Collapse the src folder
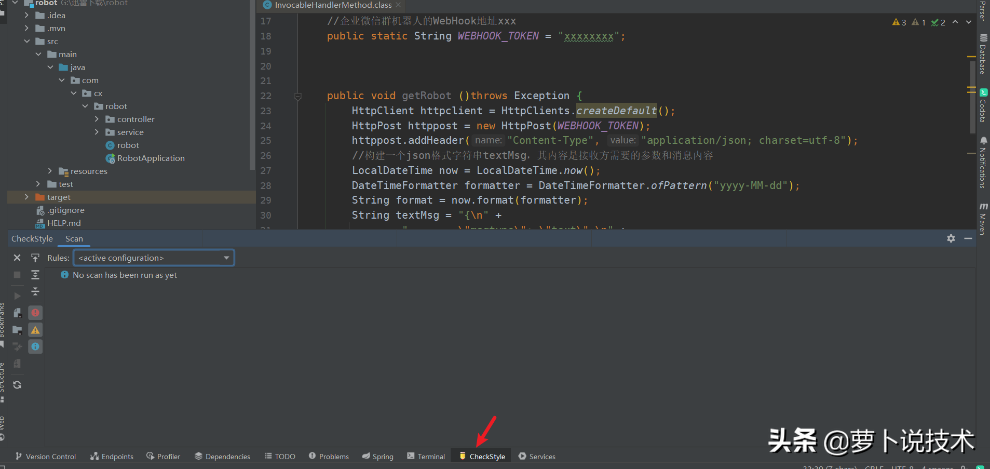This screenshot has height=469, width=990. click(x=26, y=42)
